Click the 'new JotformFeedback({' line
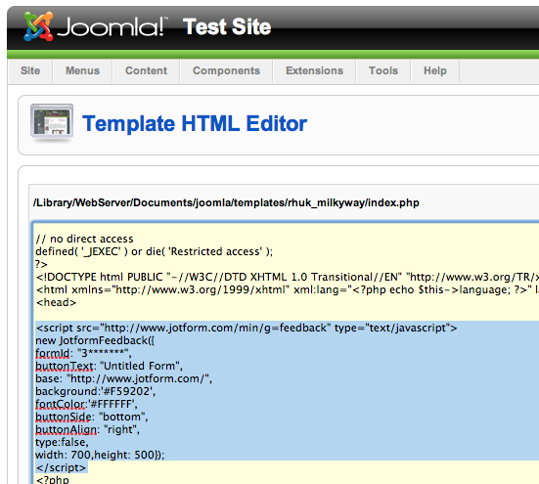Screen dimensions: 539x484 tap(95, 340)
